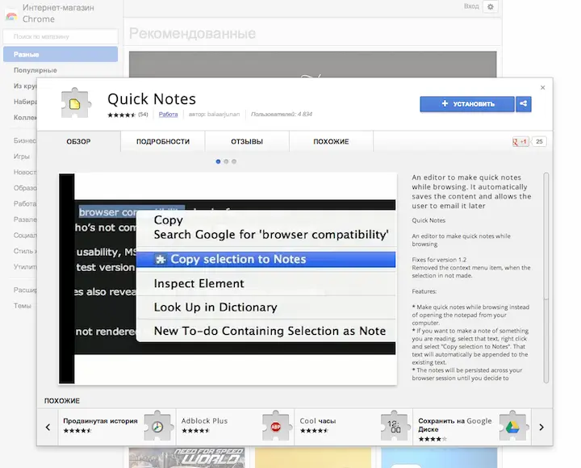Screen dimensions: 581x468
Task: Select the Темы sidebar item
Action: [23, 306]
